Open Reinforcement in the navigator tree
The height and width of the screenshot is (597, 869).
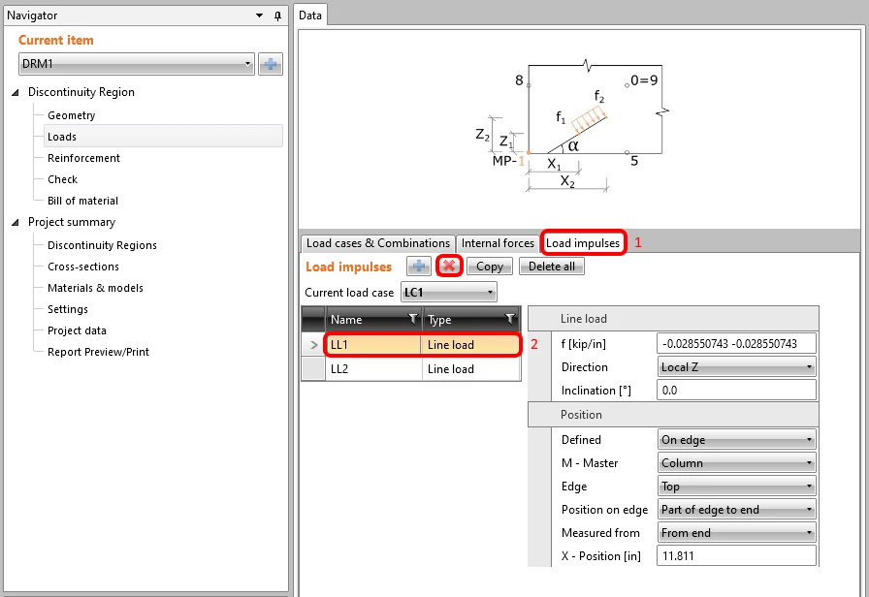coord(83,158)
